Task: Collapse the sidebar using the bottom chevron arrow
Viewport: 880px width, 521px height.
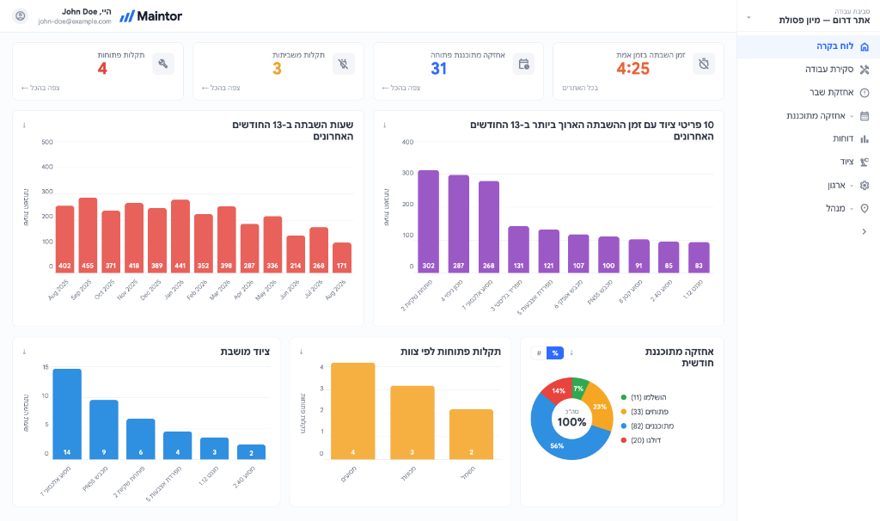Action: [865, 231]
